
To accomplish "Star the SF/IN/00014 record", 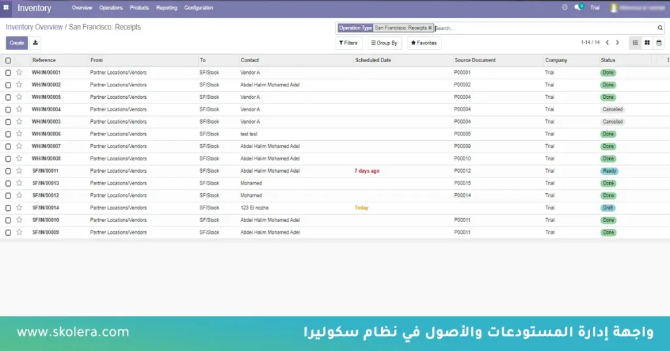I will pos(19,208).
